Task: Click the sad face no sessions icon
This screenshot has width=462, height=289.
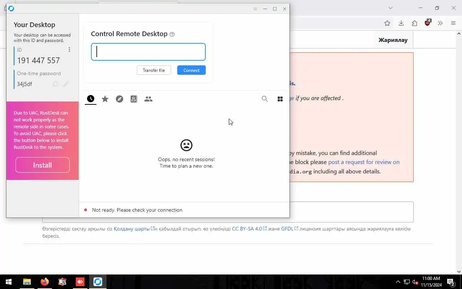Action: [x=186, y=145]
